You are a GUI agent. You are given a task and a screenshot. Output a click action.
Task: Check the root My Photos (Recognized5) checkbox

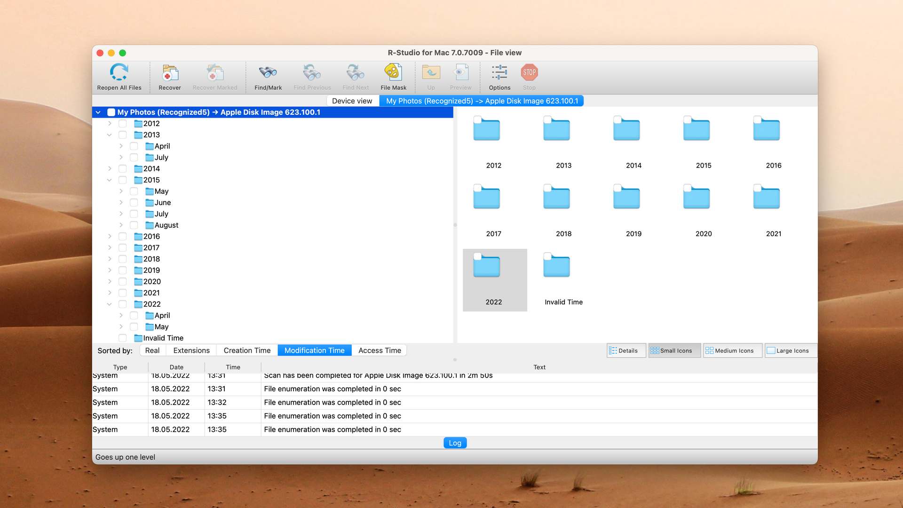point(111,112)
